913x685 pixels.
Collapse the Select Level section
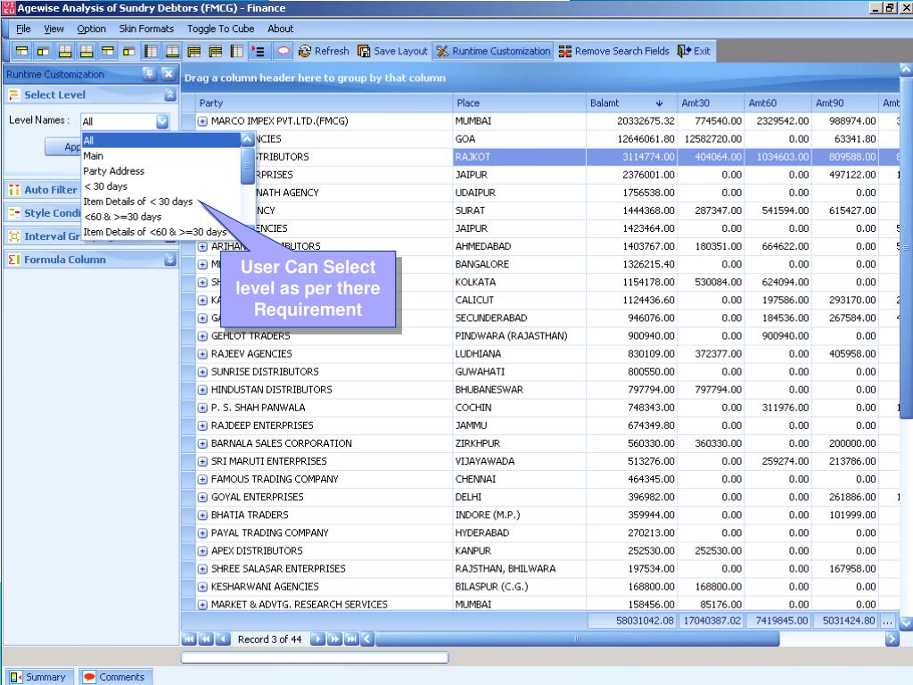pos(170,95)
